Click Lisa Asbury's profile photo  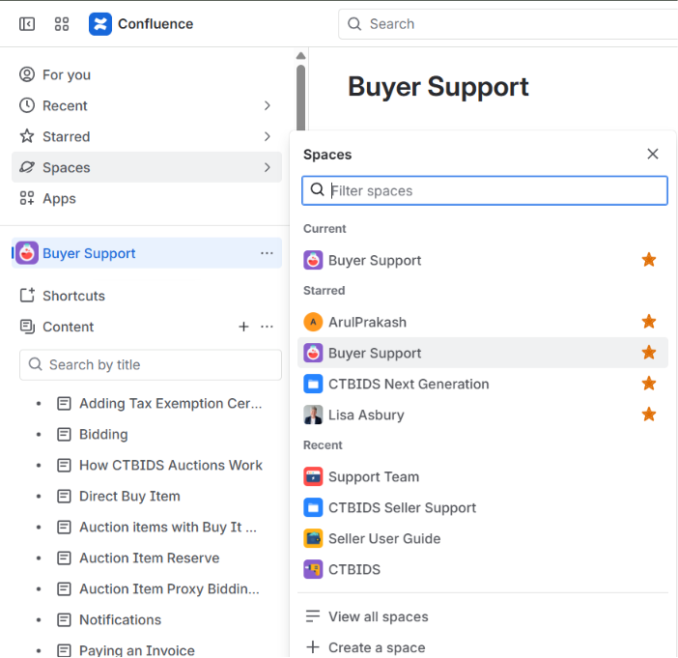[313, 415]
